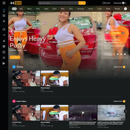Select the bar chart icon in the sidebar
The height and width of the screenshot is (130, 130).
(x=4, y=41)
